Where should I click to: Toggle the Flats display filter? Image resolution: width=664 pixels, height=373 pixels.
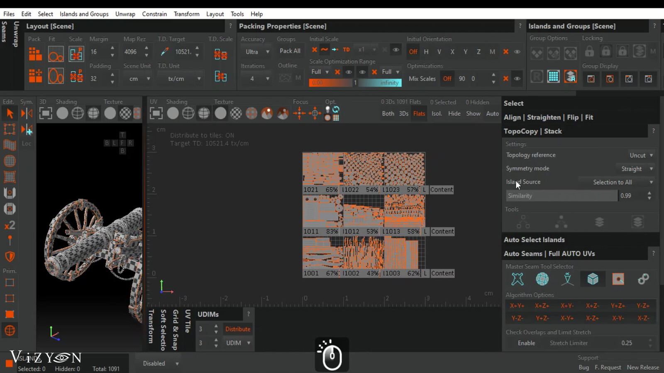[x=419, y=114]
